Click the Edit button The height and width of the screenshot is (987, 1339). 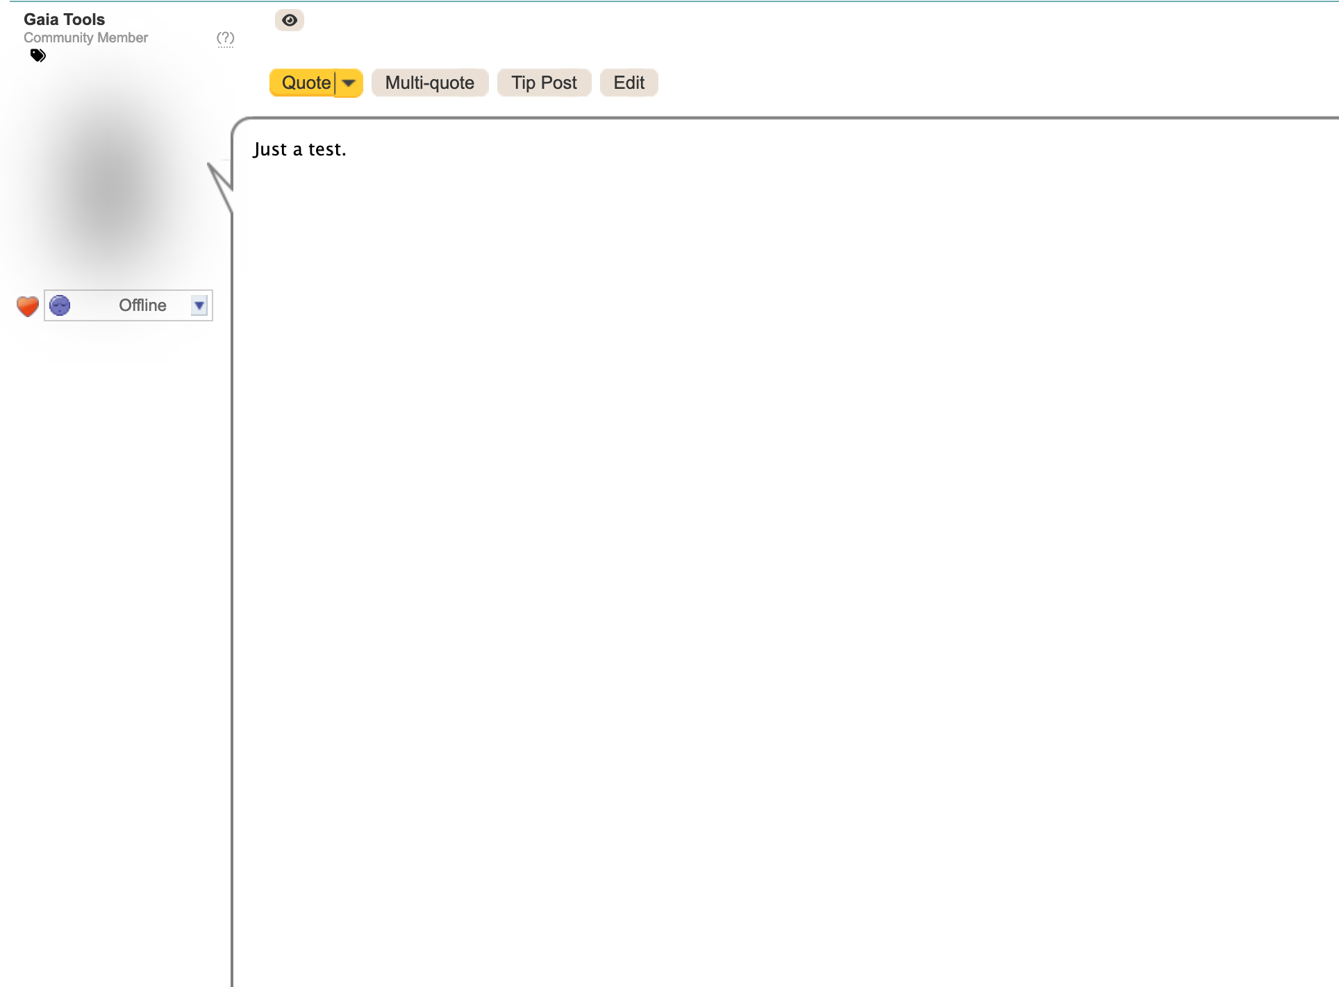pos(628,83)
